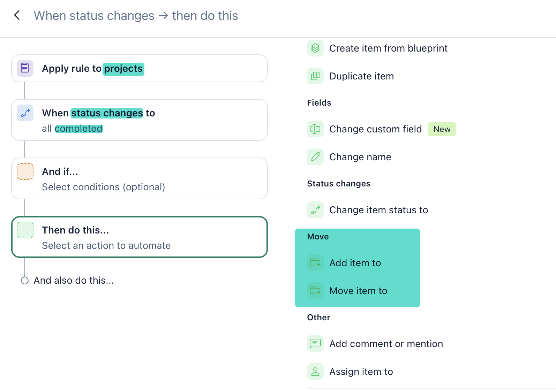The image size is (556, 391).
Task: Select Change item status to action
Action: pos(378,210)
